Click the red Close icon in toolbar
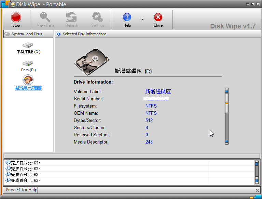 (x=158, y=17)
